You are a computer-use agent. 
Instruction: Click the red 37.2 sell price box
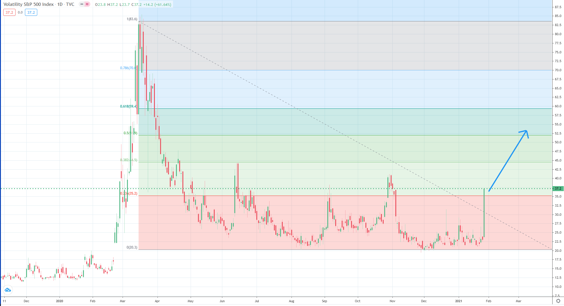(9, 12)
